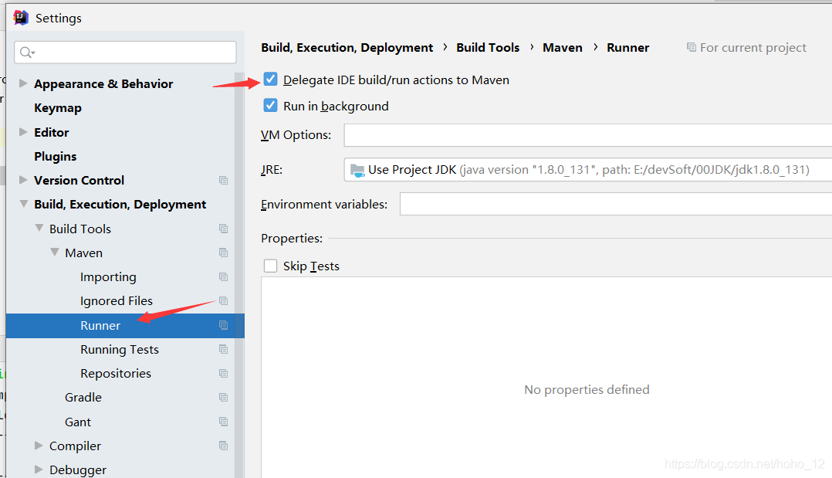
Task: Click the Build Tools label in tree
Action: (x=80, y=229)
